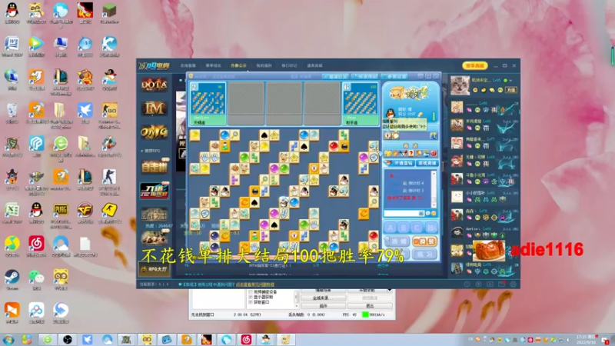Click the dropdown arrow in capture window top row

coord(390,291)
